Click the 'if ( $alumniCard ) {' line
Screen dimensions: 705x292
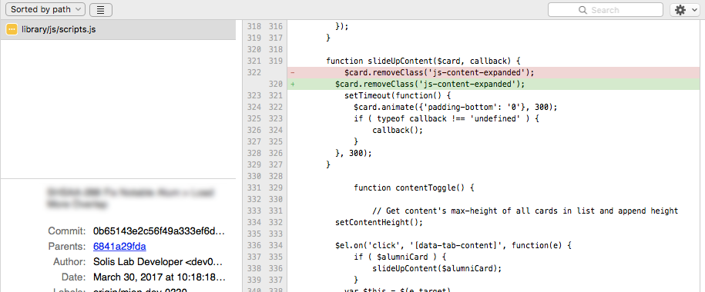coord(400,257)
